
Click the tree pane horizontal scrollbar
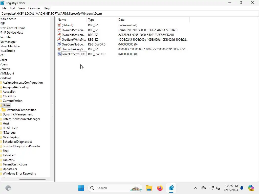(32, 179)
